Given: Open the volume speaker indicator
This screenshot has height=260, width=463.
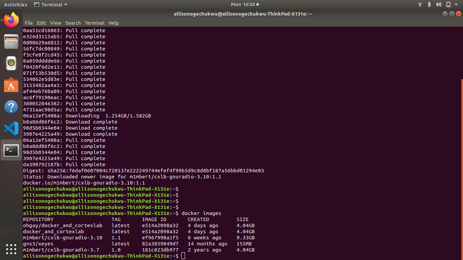Looking at the screenshot, I should click(439, 5).
